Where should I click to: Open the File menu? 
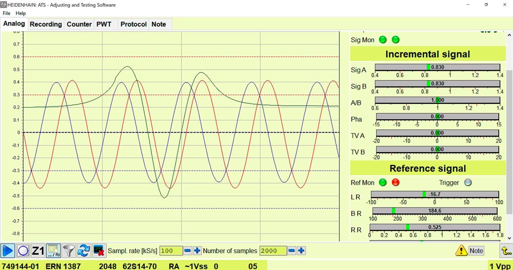tap(7, 13)
